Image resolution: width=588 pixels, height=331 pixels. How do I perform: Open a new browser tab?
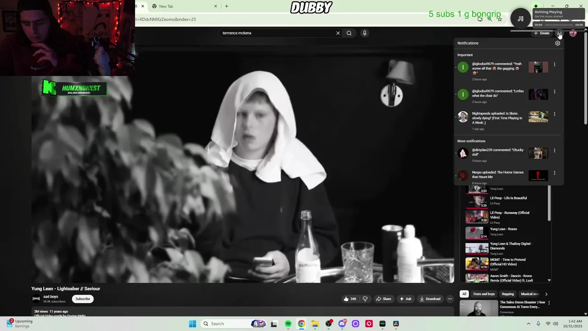pos(226,6)
